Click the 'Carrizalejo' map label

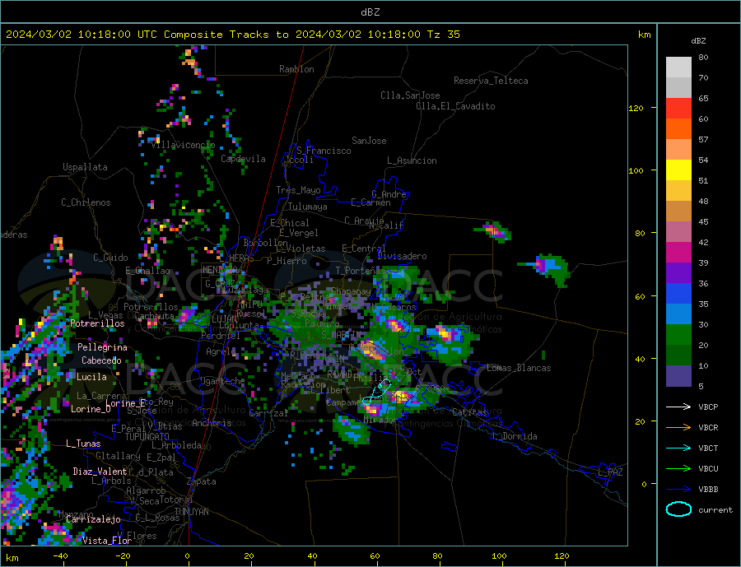[x=93, y=520]
